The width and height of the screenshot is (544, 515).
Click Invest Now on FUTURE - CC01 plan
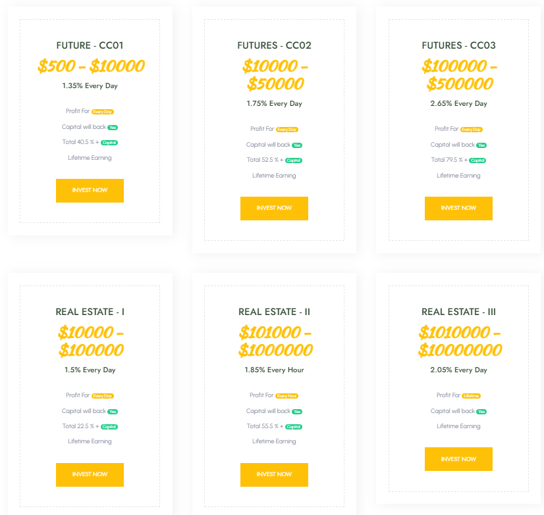[x=90, y=190]
